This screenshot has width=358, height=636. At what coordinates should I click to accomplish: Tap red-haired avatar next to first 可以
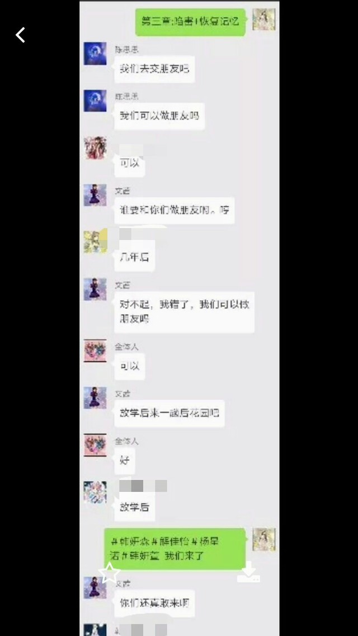point(95,148)
